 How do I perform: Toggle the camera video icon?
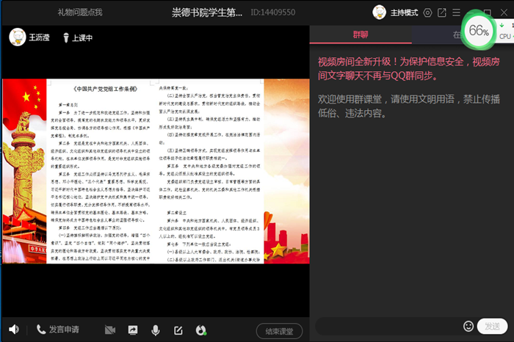(x=110, y=330)
